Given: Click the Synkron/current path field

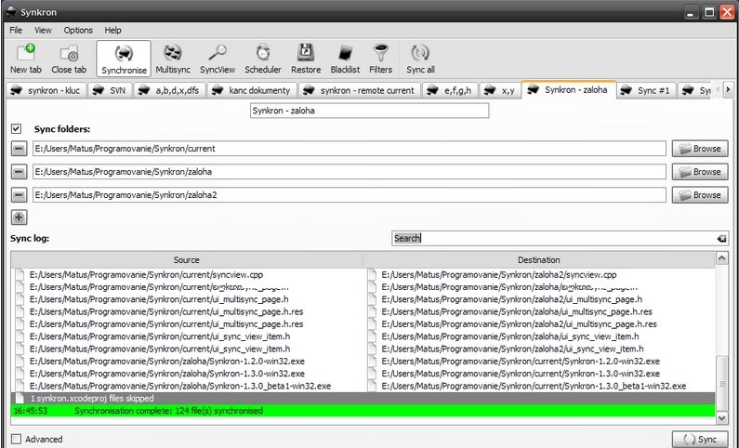Looking at the screenshot, I should pyautogui.click(x=350, y=149).
